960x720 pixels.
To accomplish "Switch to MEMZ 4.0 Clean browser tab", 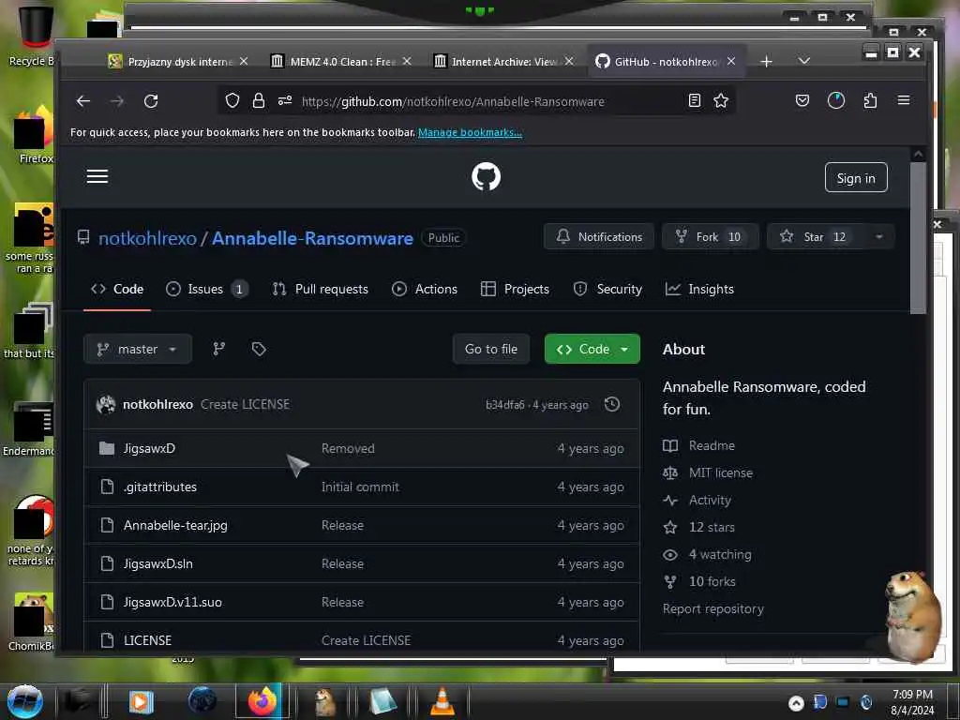I will point(341,61).
